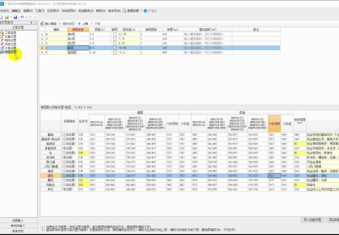
Task: Open 计算设置 in navigation panel
Action: pos(10,48)
